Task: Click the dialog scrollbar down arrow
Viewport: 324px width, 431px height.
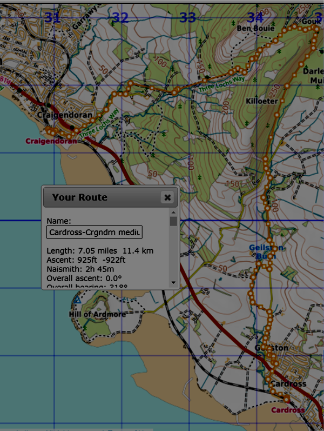Action: (173, 282)
